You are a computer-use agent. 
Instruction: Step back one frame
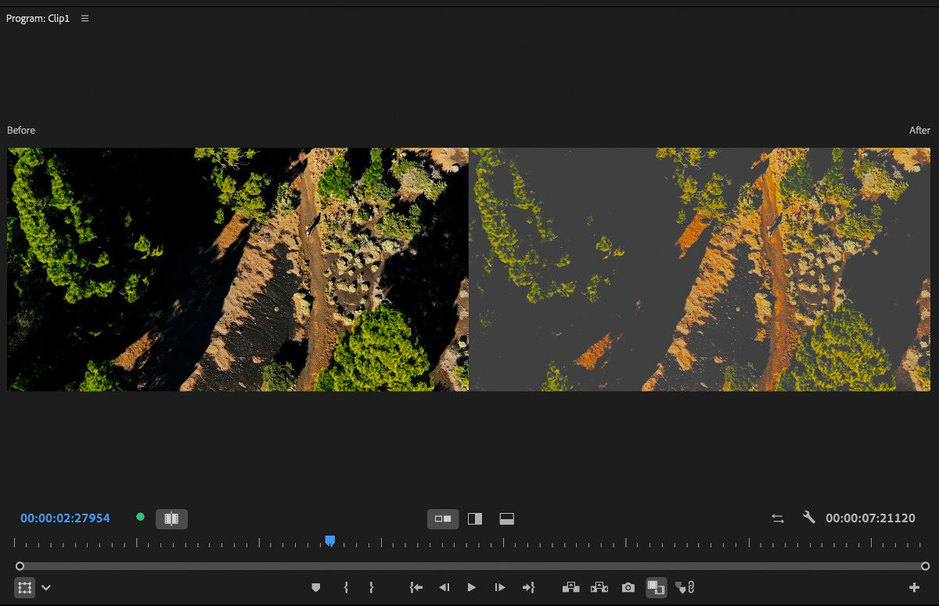click(x=444, y=587)
